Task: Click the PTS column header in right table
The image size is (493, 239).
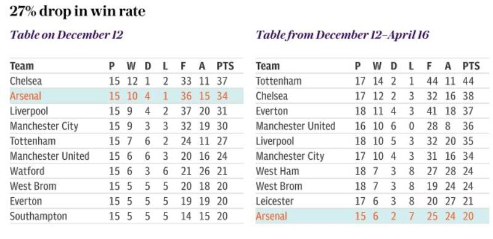Action: pyautogui.click(x=471, y=66)
